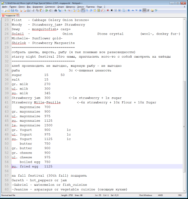
Task: Toggle word wrap toolbar button
Action: tap(83, 11)
